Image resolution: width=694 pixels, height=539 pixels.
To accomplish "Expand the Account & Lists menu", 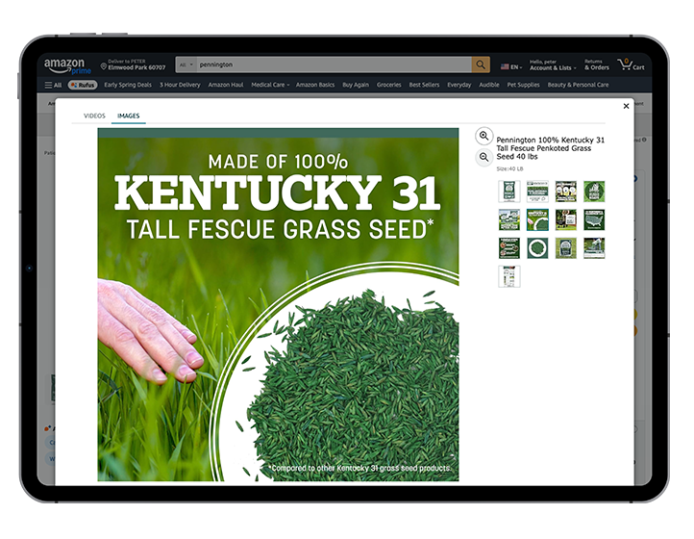I will pyautogui.click(x=553, y=65).
